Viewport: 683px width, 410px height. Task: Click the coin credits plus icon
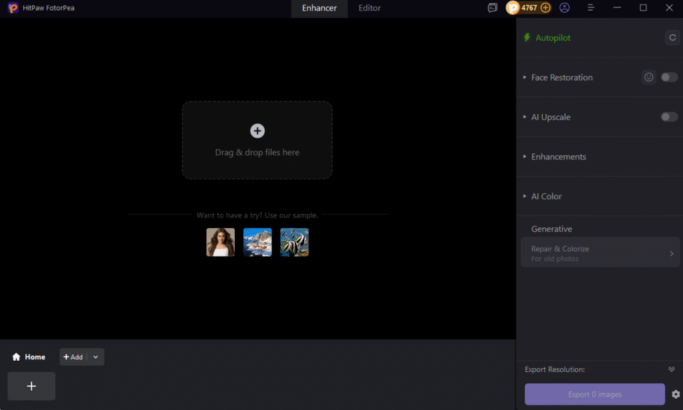(x=546, y=8)
